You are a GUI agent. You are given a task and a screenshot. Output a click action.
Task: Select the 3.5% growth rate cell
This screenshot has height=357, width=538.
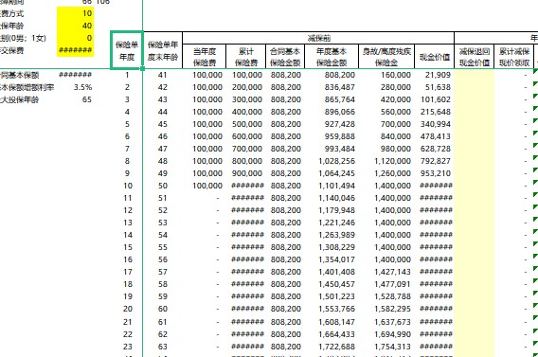pos(75,87)
